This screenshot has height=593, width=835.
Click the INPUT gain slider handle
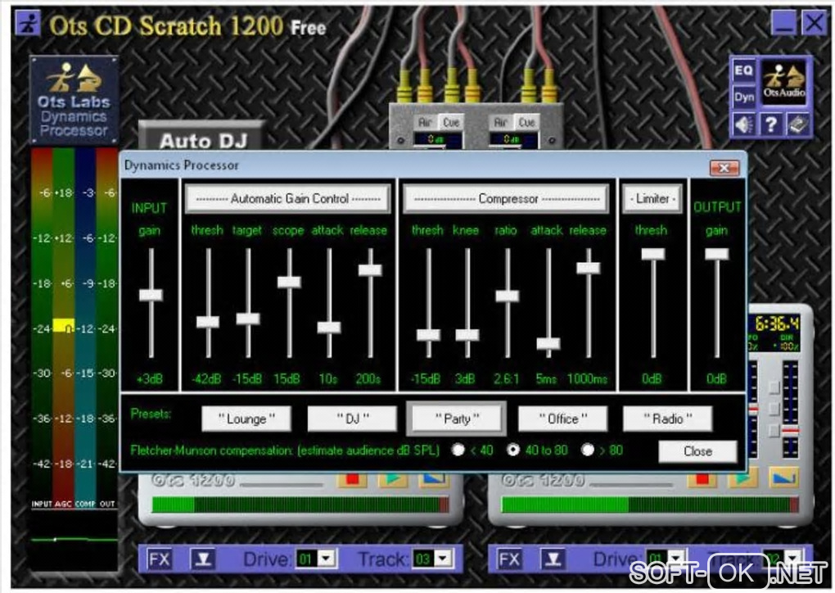(151, 295)
